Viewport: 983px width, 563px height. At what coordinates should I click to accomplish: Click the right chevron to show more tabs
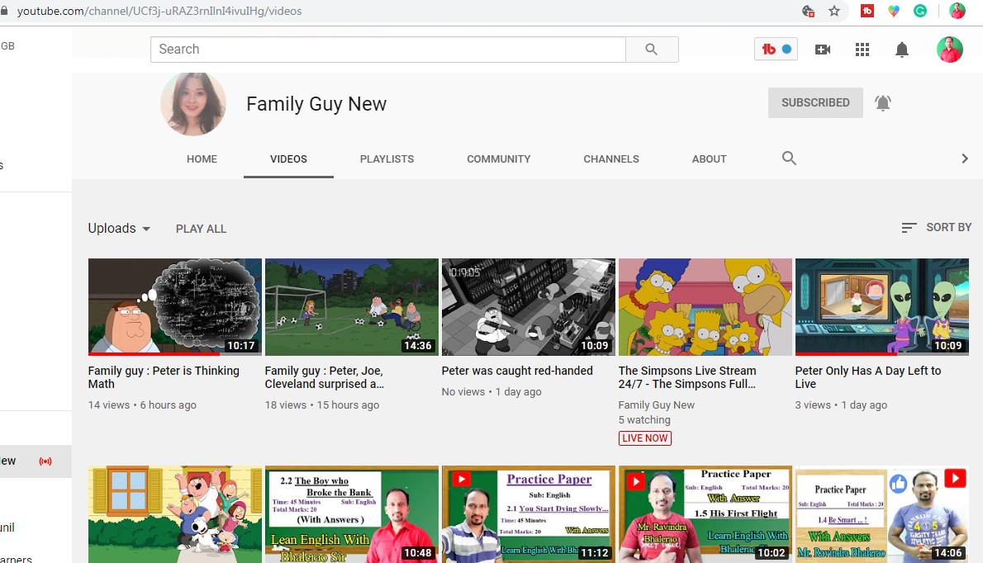[x=964, y=158]
